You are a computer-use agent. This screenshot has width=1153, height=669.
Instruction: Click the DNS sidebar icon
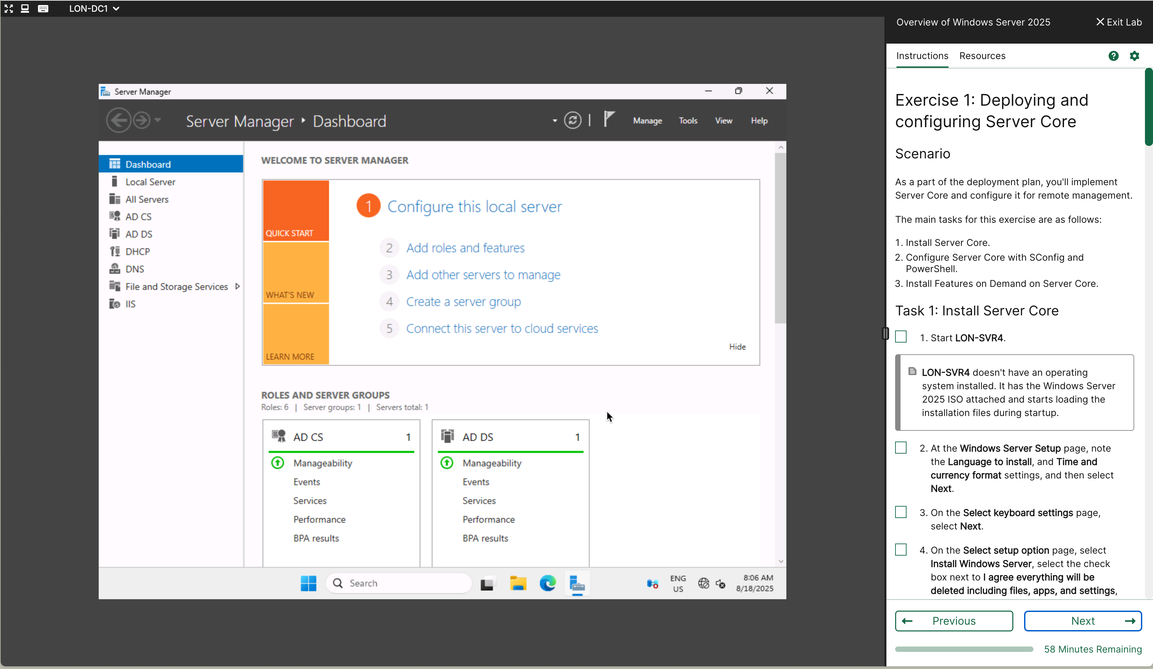[114, 268]
